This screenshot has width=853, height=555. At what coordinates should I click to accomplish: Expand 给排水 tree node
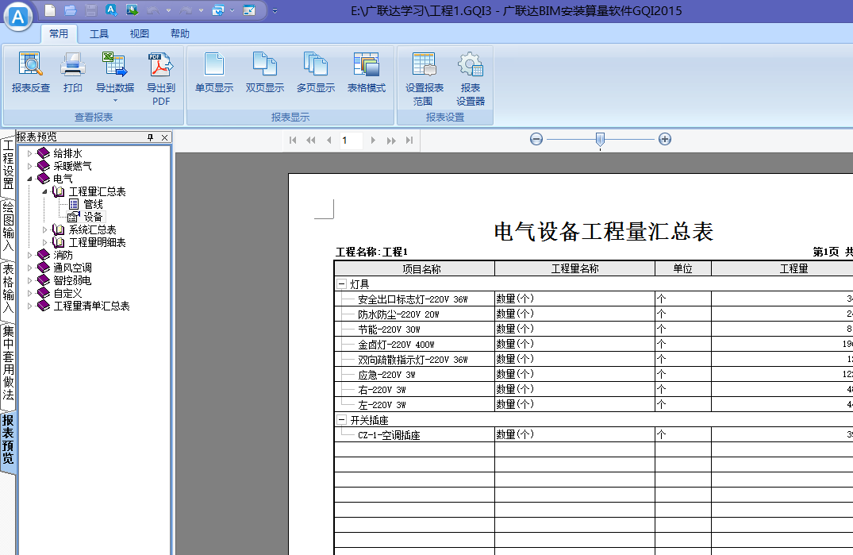[30, 153]
